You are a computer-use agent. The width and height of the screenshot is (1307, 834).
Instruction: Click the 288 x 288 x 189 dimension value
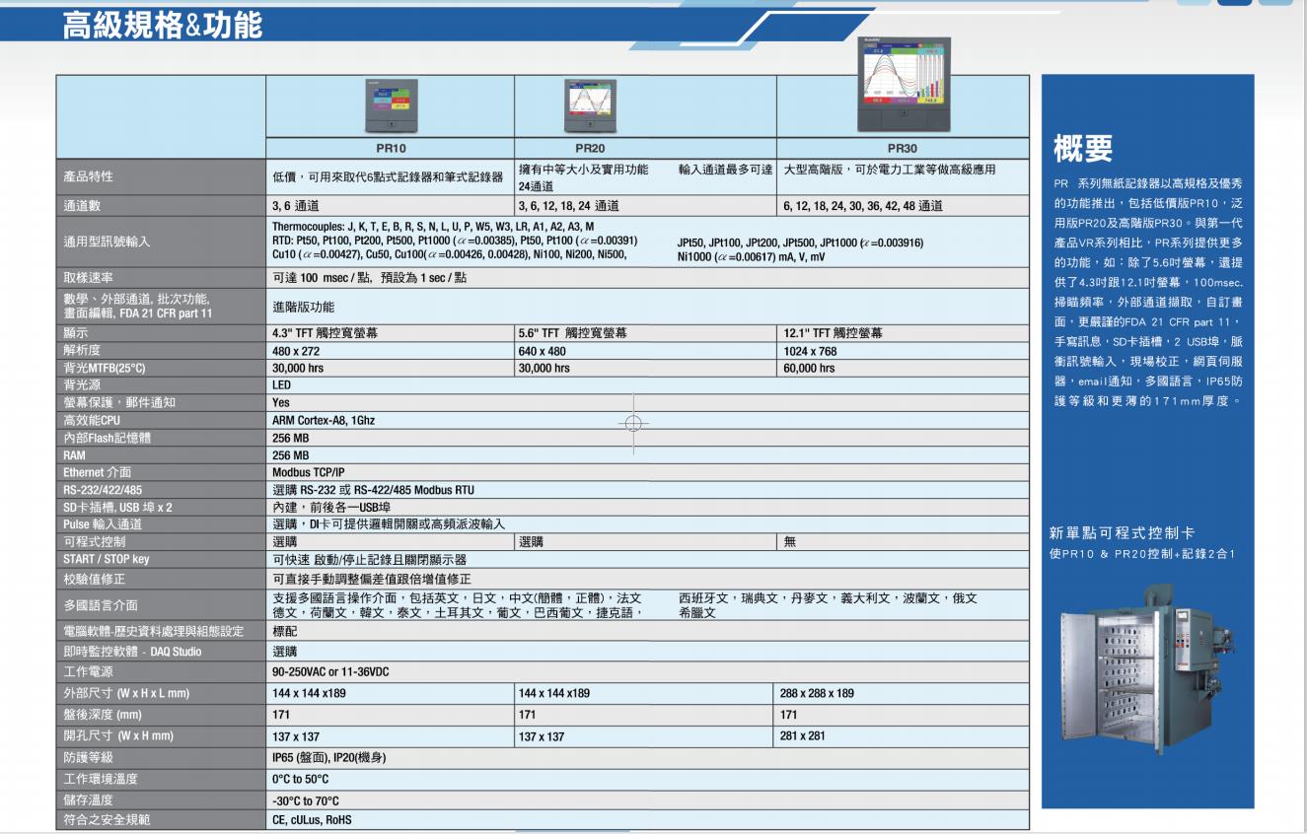[819, 693]
